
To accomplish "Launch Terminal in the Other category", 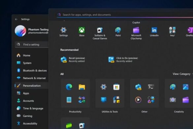I will 151,87.
